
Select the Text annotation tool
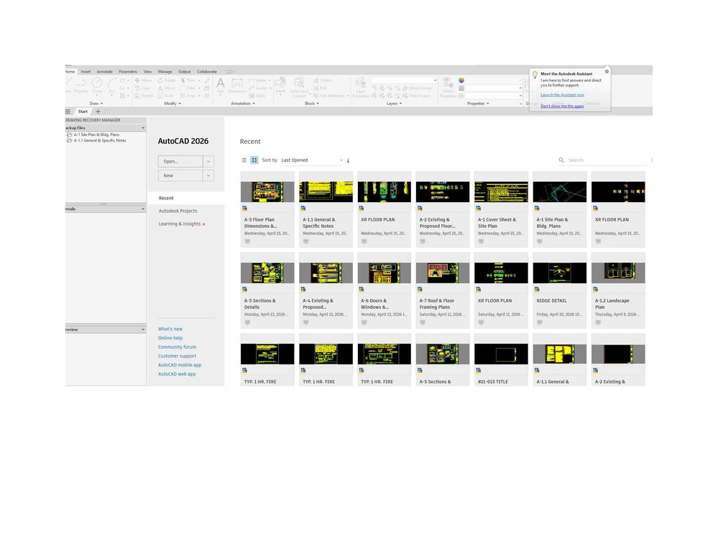point(220,86)
